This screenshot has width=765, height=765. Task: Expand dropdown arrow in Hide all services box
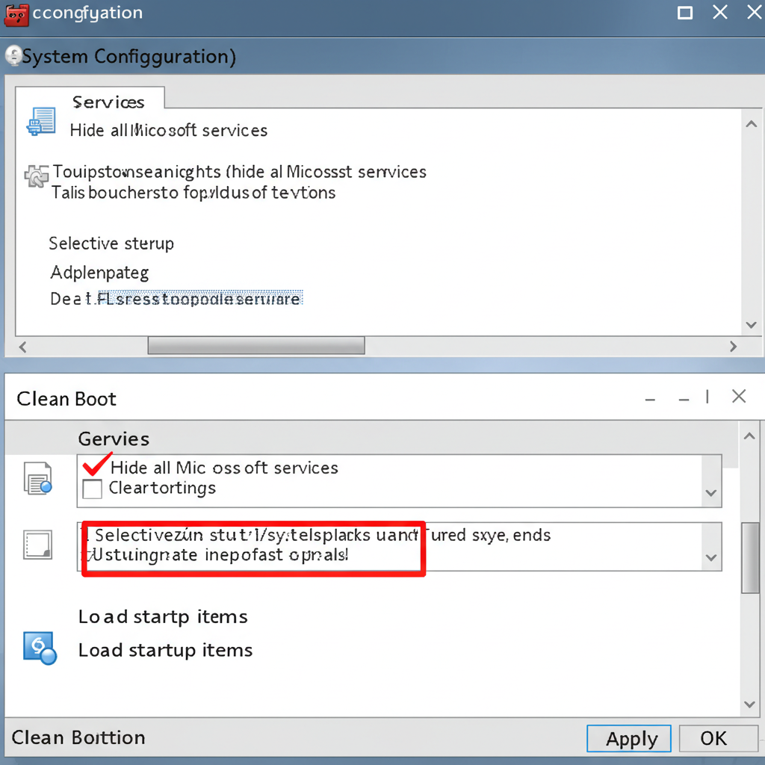coord(711,493)
